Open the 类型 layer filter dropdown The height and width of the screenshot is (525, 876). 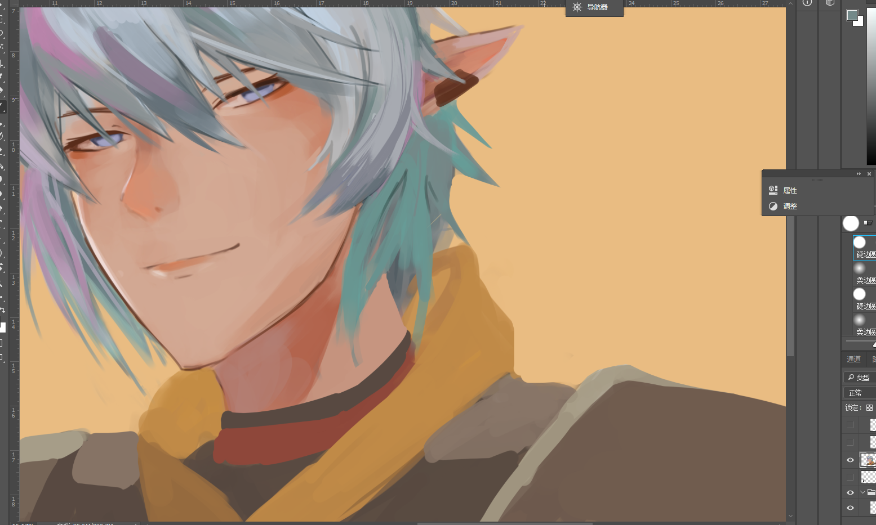click(859, 377)
